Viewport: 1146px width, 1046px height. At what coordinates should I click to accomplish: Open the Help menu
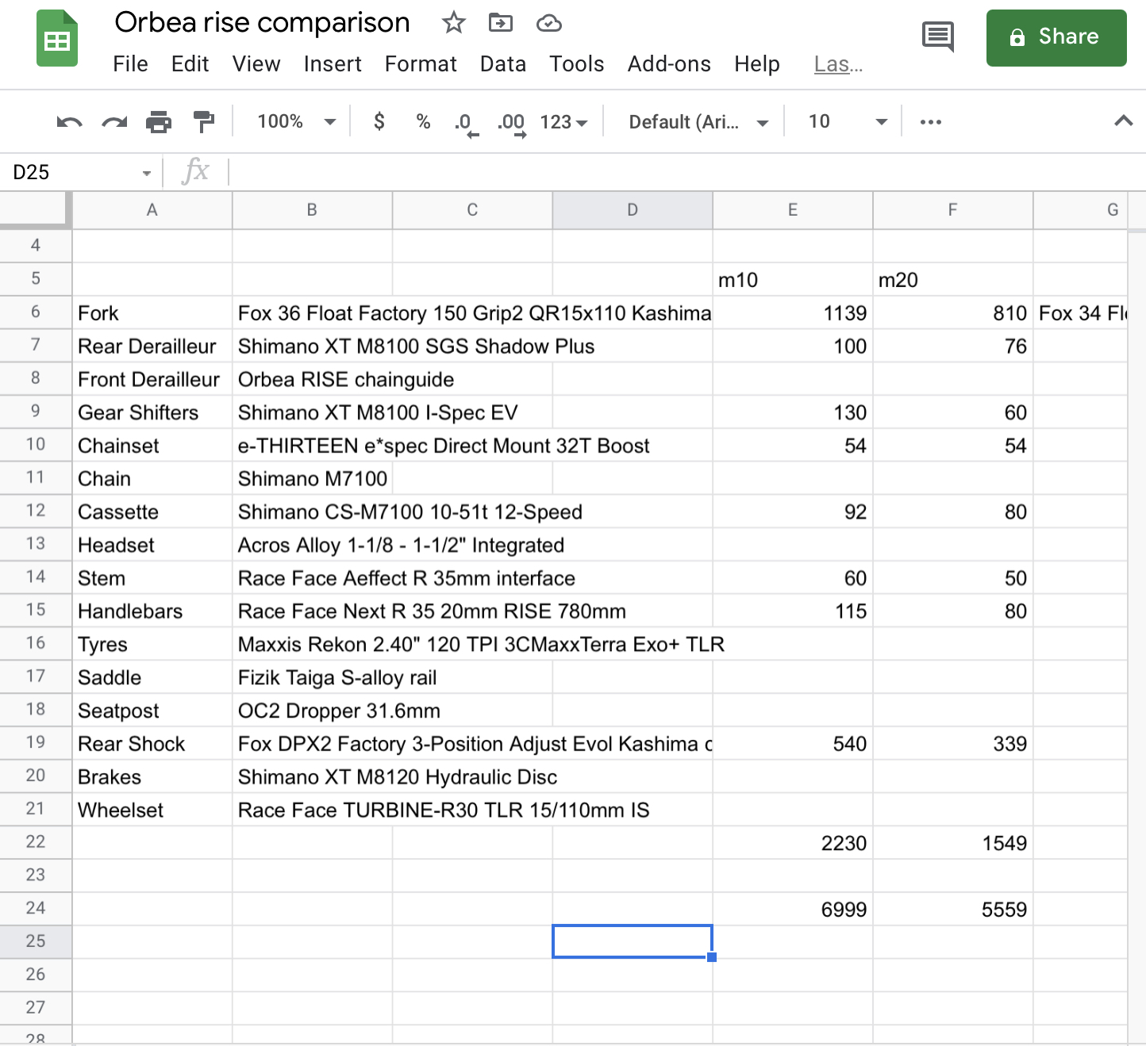[757, 64]
